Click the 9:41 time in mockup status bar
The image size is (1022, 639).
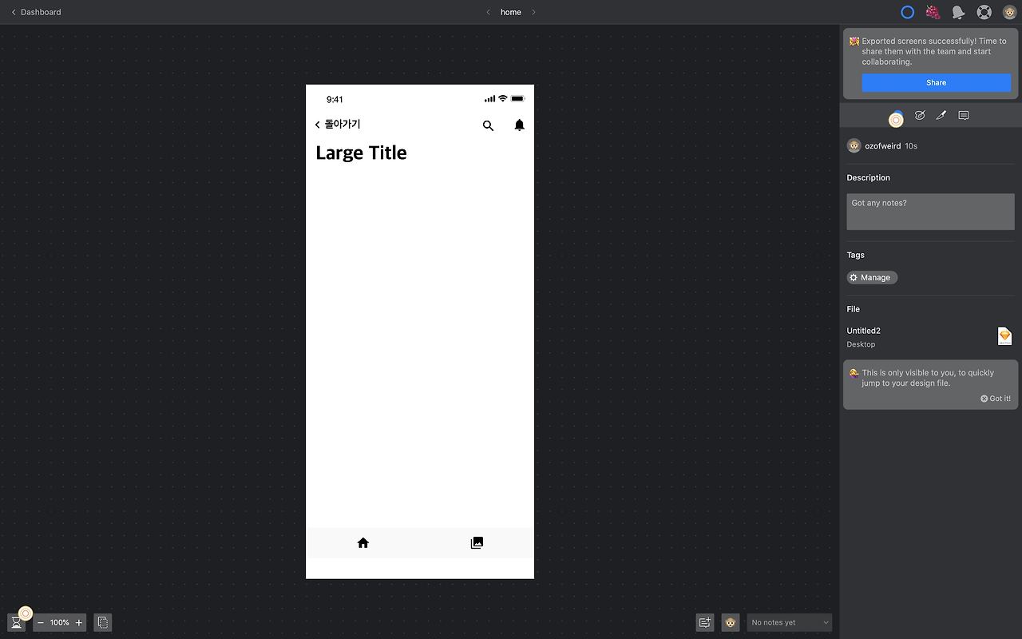click(x=335, y=99)
